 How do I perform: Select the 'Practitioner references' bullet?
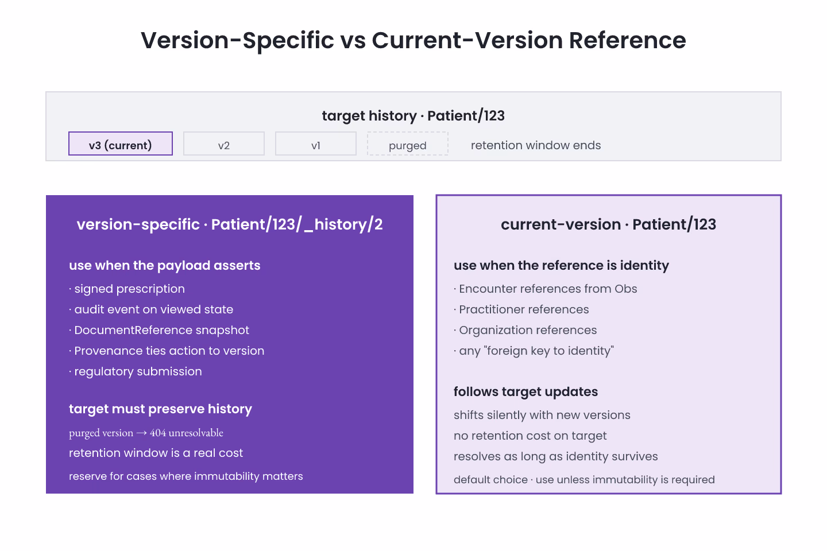pos(521,309)
